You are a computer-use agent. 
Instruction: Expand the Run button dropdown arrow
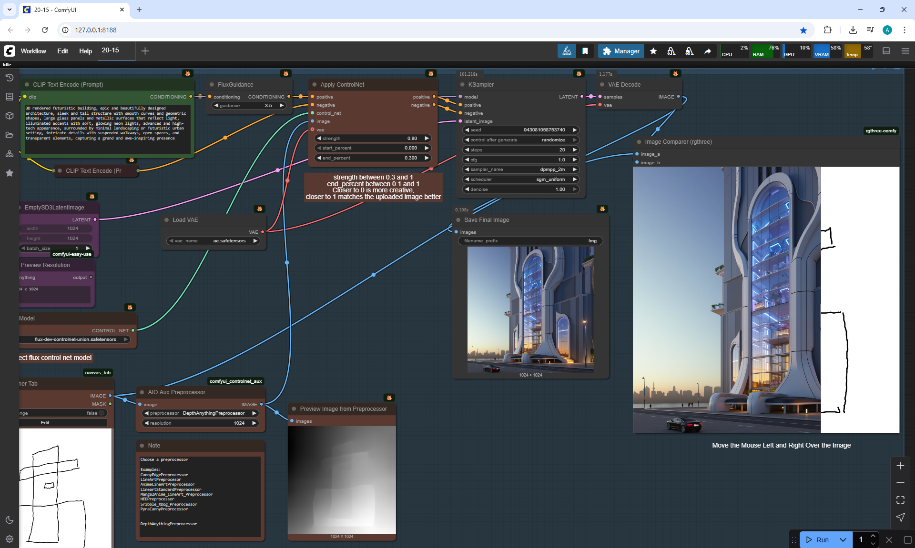tap(843, 539)
